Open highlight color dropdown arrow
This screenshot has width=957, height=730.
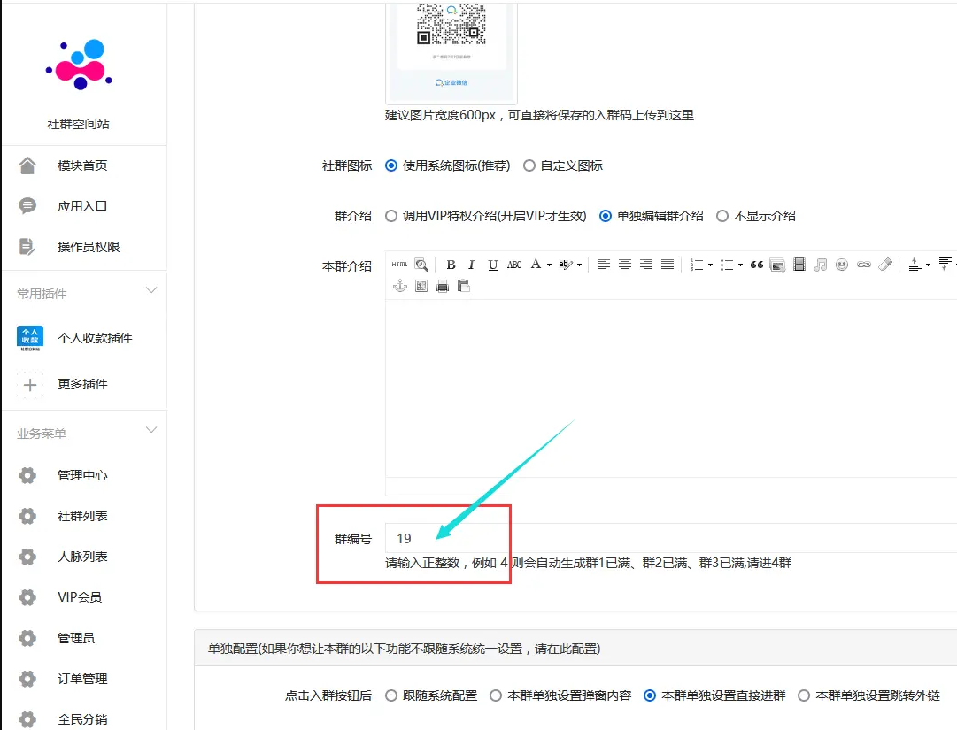click(x=579, y=265)
